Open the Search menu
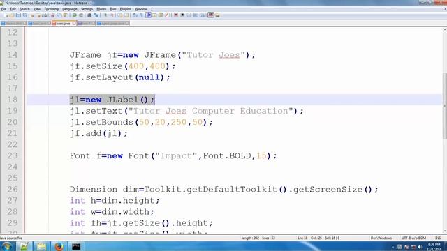The image size is (447, 251). 24,9
